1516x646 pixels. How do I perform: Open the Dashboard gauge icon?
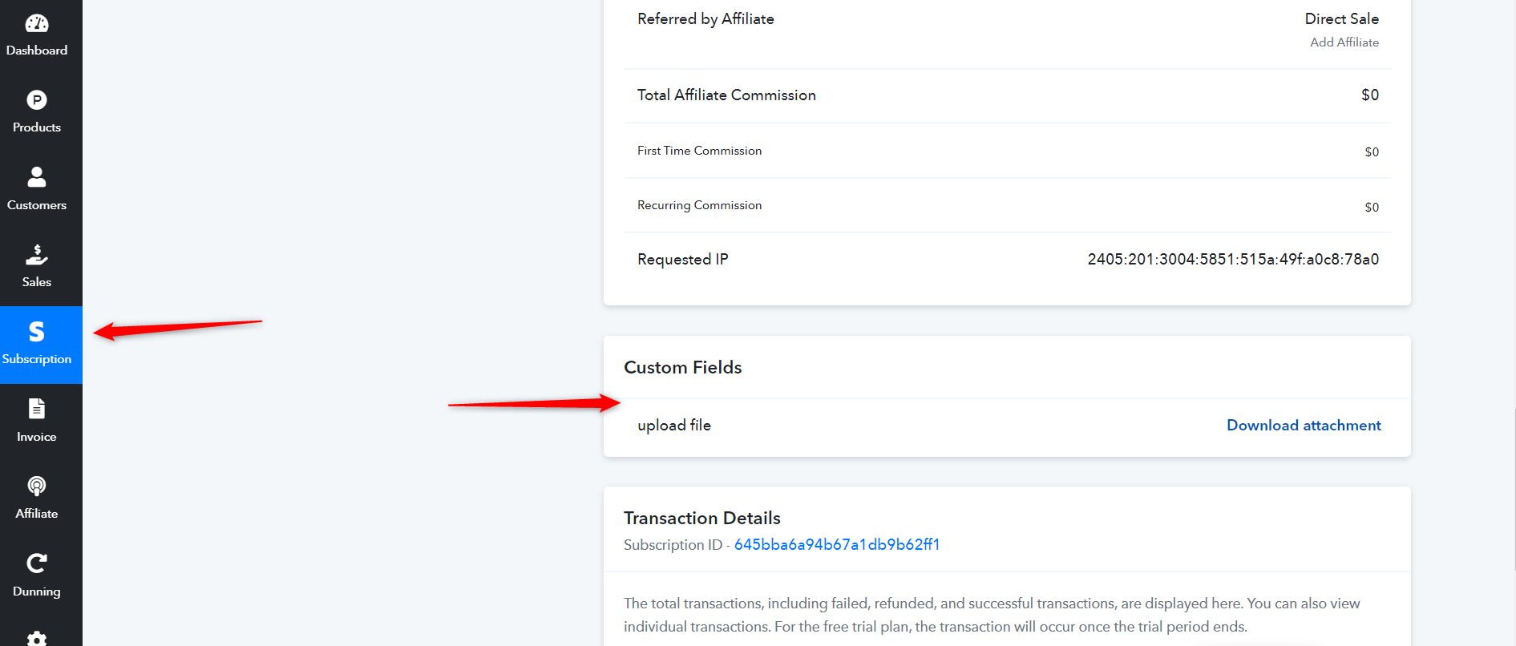click(x=37, y=23)
